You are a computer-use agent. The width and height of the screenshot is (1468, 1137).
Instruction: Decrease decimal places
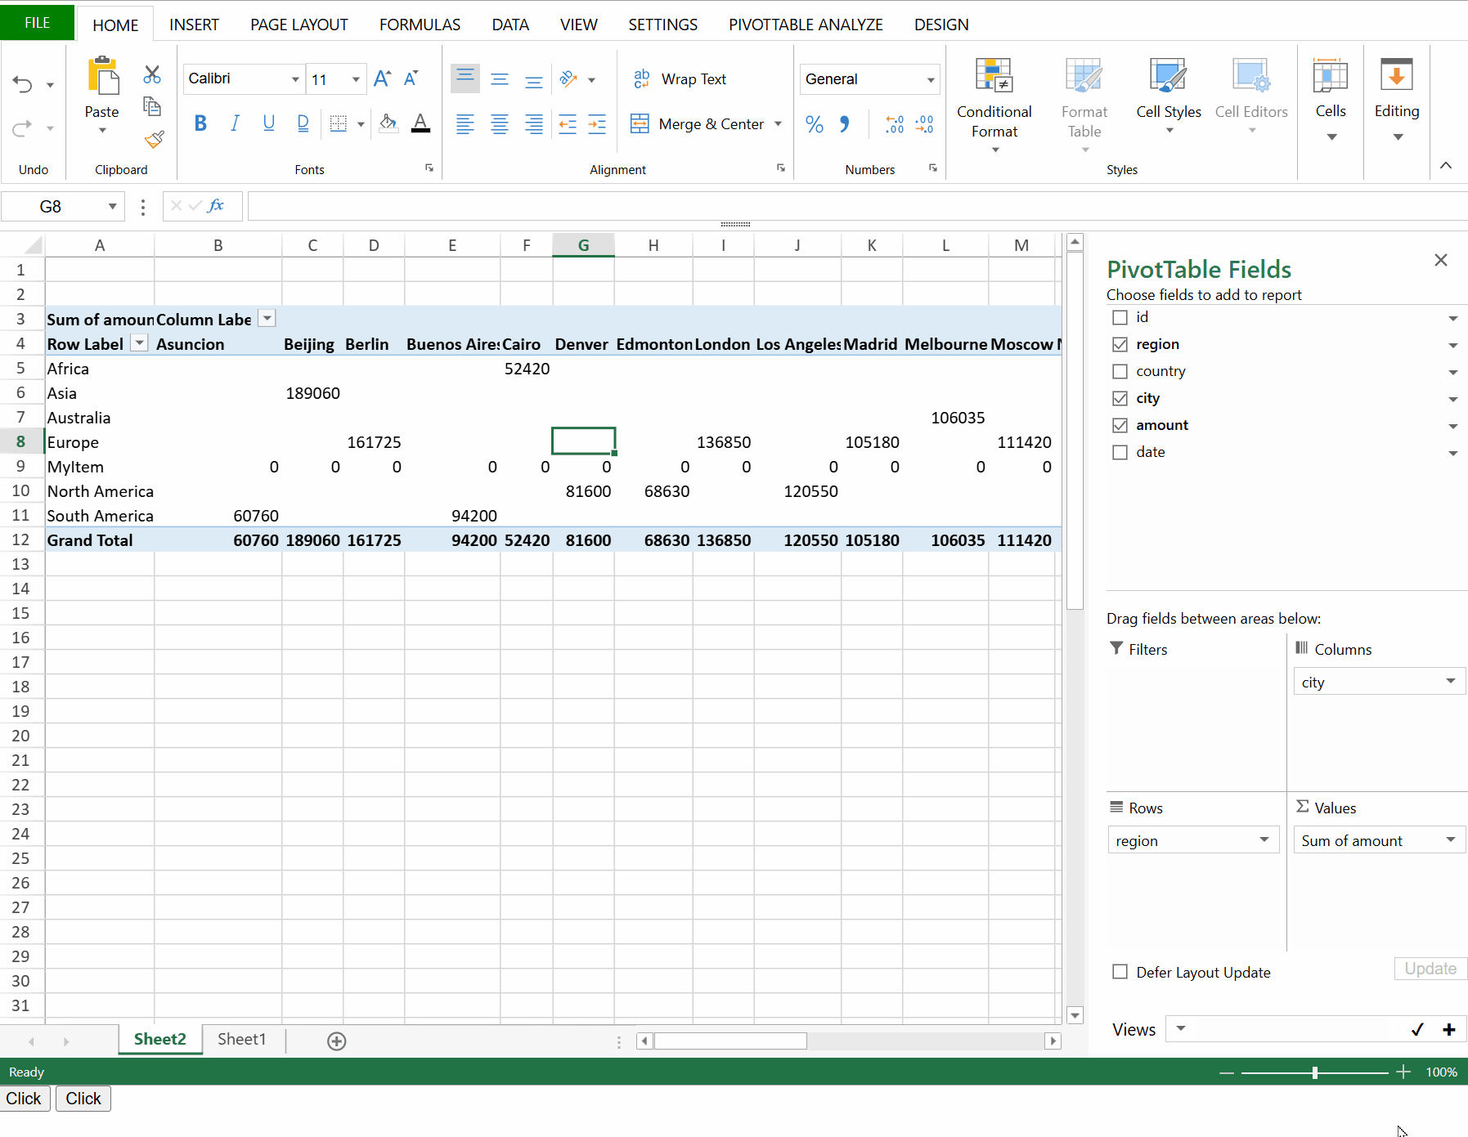(924, 124)
